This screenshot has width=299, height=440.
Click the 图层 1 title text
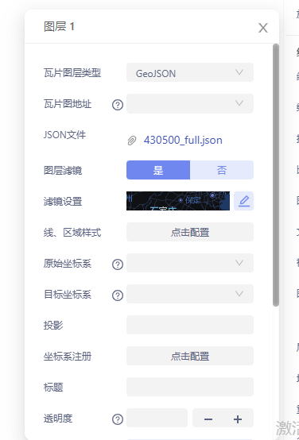[x=59, y=27]
